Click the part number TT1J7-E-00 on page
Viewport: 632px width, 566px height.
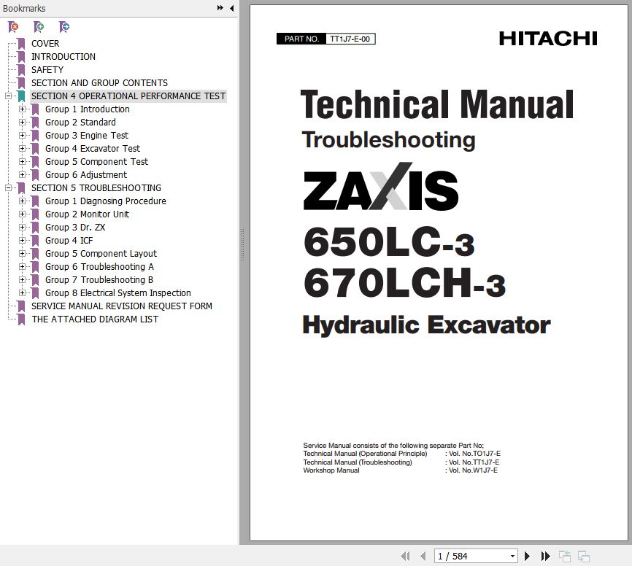click(350, 39)
